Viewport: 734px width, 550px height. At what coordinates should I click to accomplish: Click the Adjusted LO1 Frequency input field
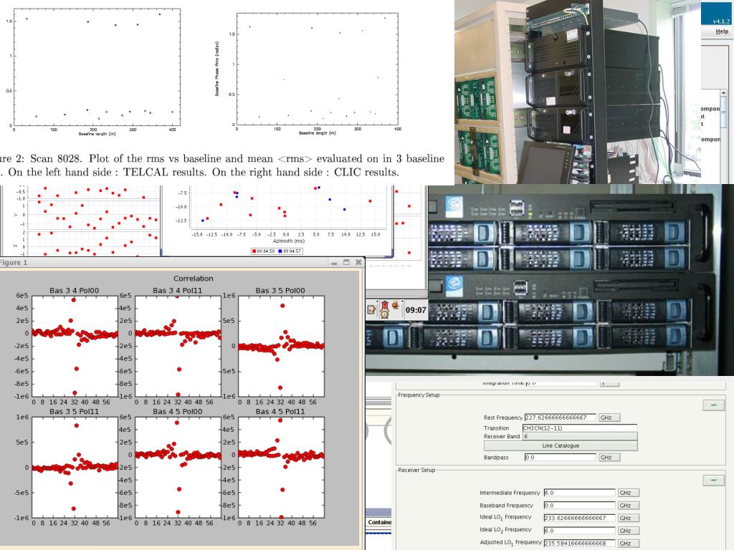pos(579,544)
